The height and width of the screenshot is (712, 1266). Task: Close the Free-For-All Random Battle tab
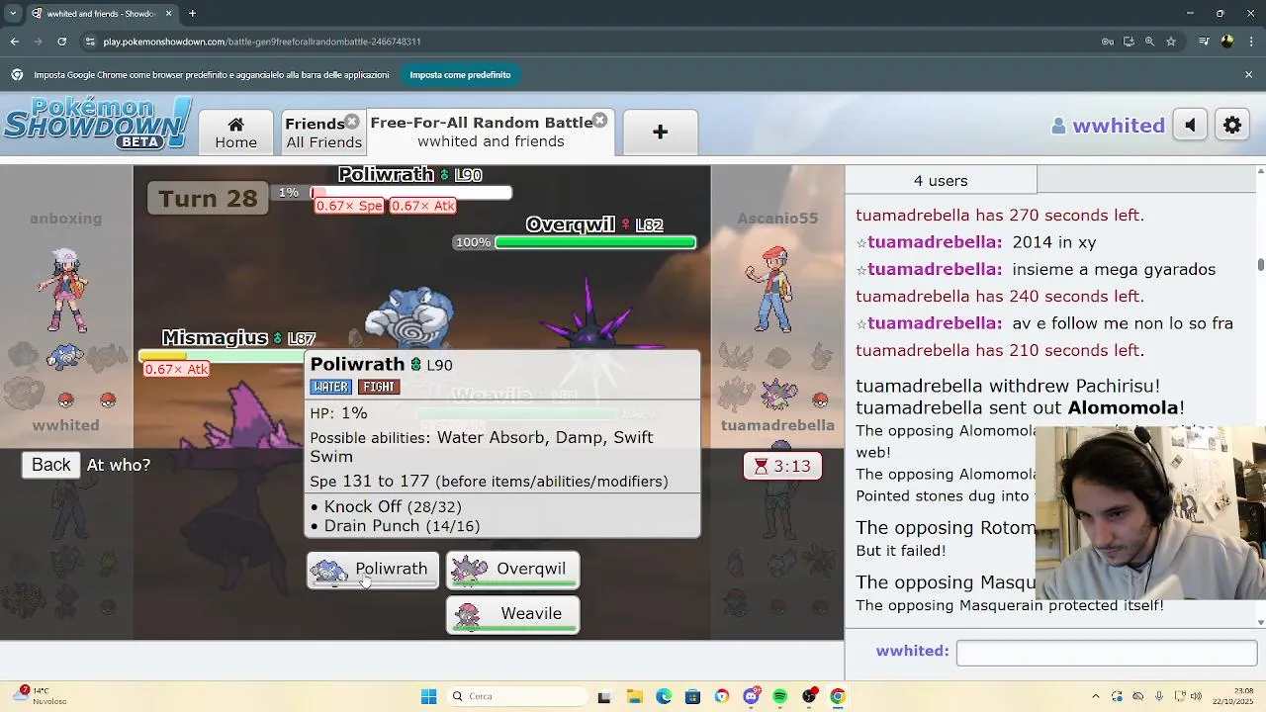tap(599, 121)
